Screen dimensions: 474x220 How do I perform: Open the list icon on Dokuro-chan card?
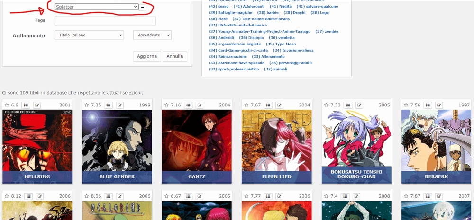pos(347,105)
